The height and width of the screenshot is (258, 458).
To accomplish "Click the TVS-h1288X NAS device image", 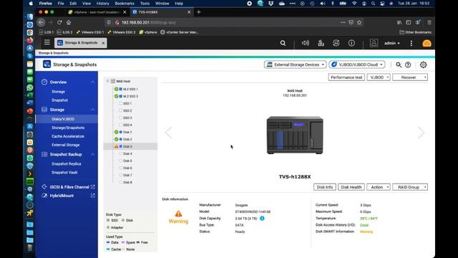I will (295, 135).
